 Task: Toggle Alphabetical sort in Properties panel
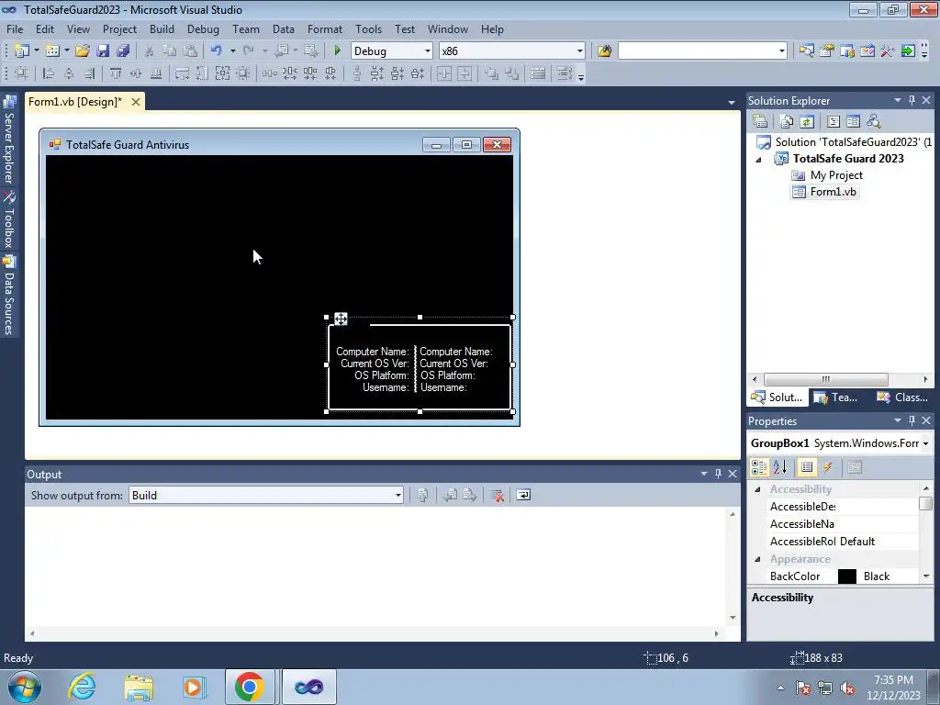pyautogui.click(x=780, y=467)
